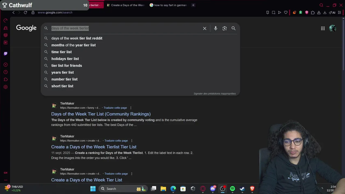Viewport: 345px width, 194px height.
Task: Click 'Traduire cette page' on Community Rankings result
Action: [115, 108]
